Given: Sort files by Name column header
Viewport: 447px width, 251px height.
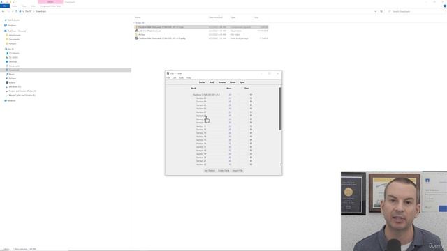Looking at the screenshot, I should [x=138, y=17].
